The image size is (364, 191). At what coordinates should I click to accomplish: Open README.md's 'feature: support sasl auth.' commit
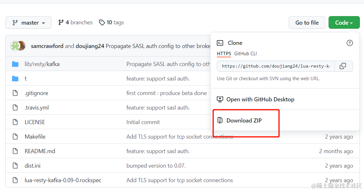tap(158, 151)
